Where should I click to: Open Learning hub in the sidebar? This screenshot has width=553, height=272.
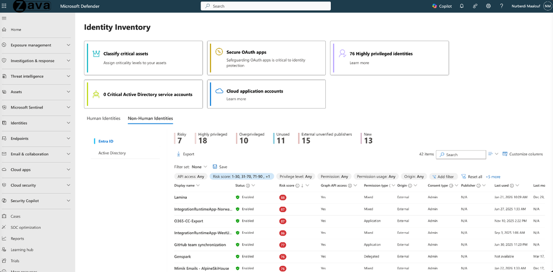pyautogui.click(x=22, y=249)
